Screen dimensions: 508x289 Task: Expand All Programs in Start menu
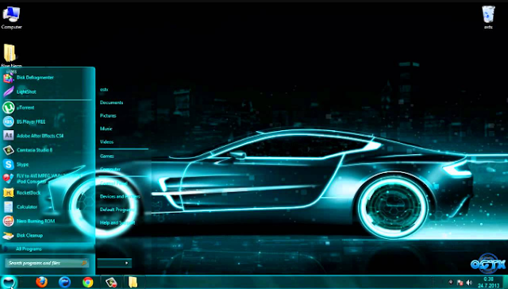click(29, 249)
